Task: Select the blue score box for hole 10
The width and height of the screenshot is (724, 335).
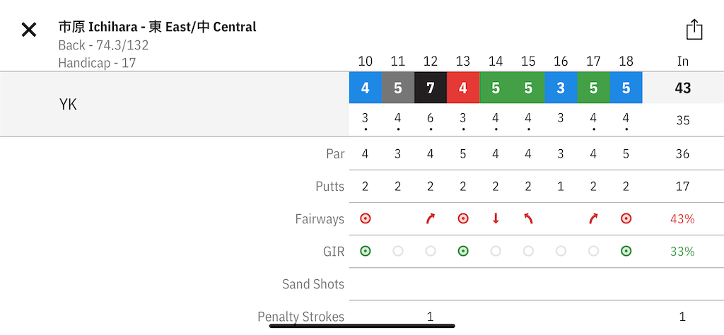Action: click(366, 88)
